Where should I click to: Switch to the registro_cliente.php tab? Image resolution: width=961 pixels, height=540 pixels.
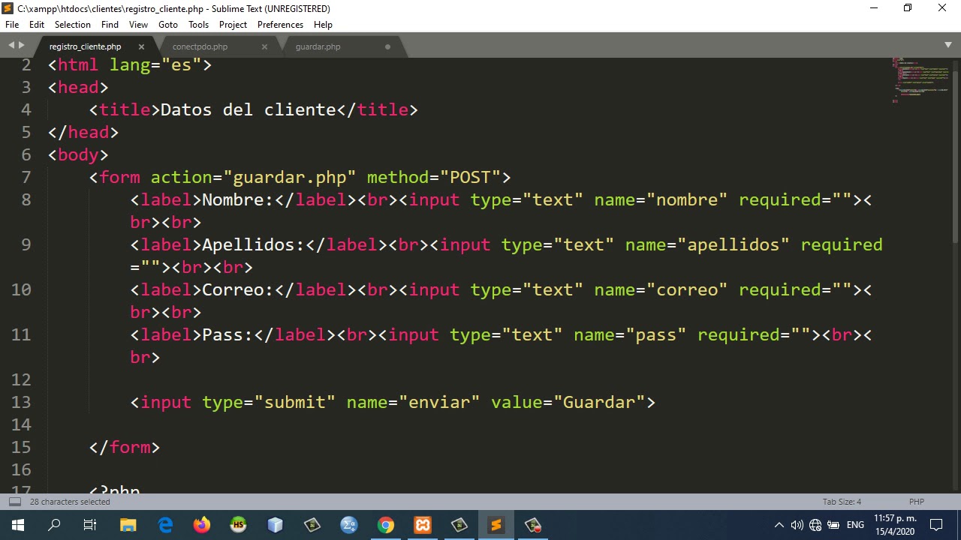(x=85, y=46)
